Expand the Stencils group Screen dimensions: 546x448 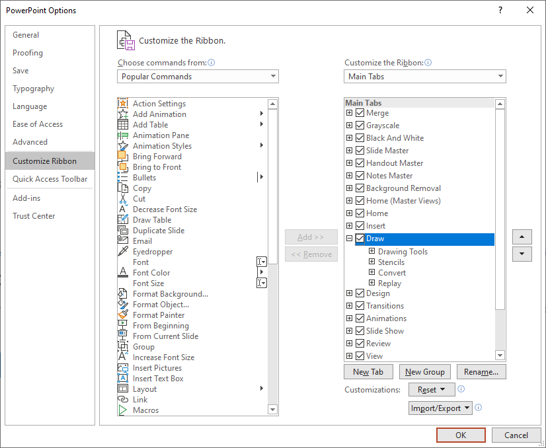click(372, 262)
